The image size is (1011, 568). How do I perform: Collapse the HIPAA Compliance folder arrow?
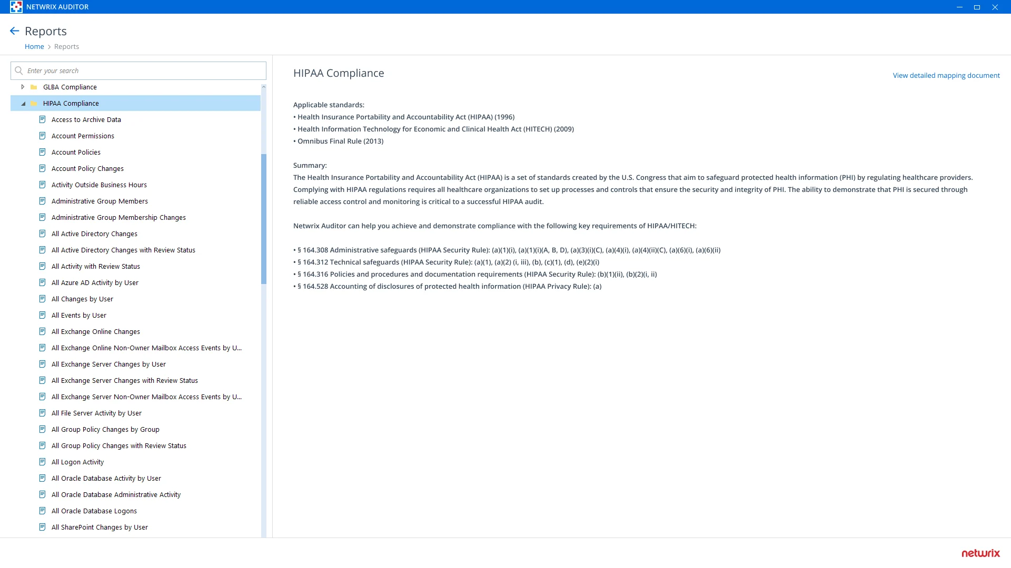click(23, 104)
